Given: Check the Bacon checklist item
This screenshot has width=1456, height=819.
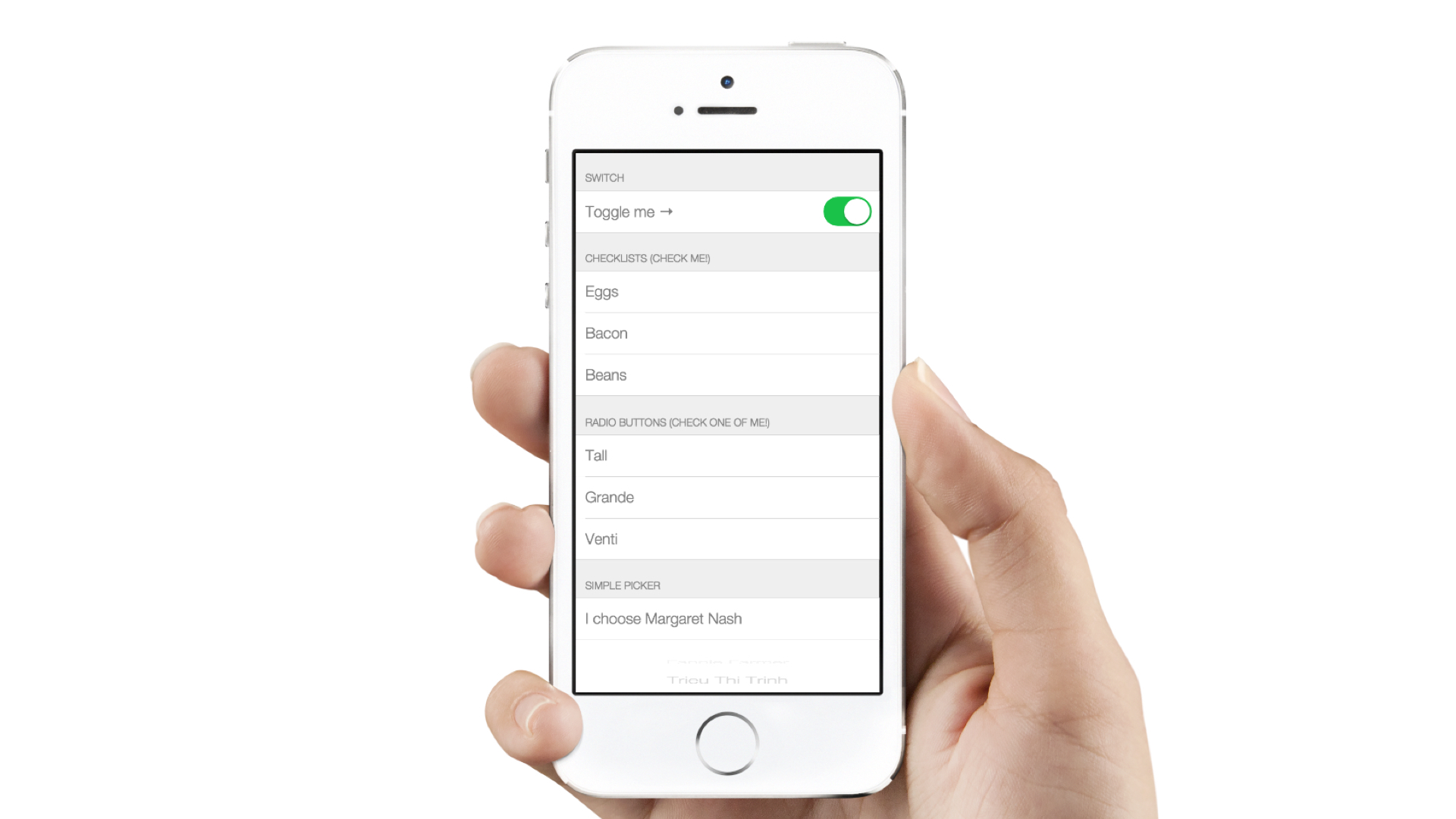Looking at the screenshot, I should (x=727, y=333).
